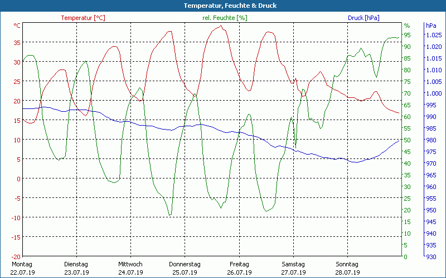Select the date label "26.07.19"
The image size is (446, 278).
239,272
